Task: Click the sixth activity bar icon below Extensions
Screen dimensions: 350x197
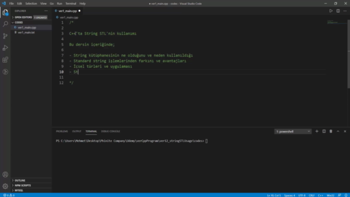Action: tap(5, 72)
